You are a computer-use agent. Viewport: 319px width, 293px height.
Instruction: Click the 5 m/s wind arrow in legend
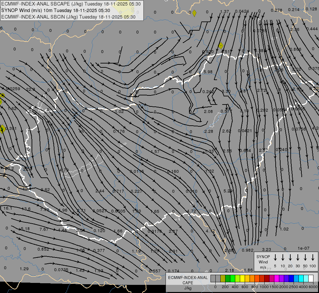pyautogui.click(x=275, y=258)
